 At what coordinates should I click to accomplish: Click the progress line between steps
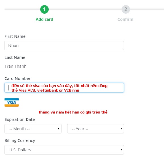pyautogui.click(x=85, y=9)
